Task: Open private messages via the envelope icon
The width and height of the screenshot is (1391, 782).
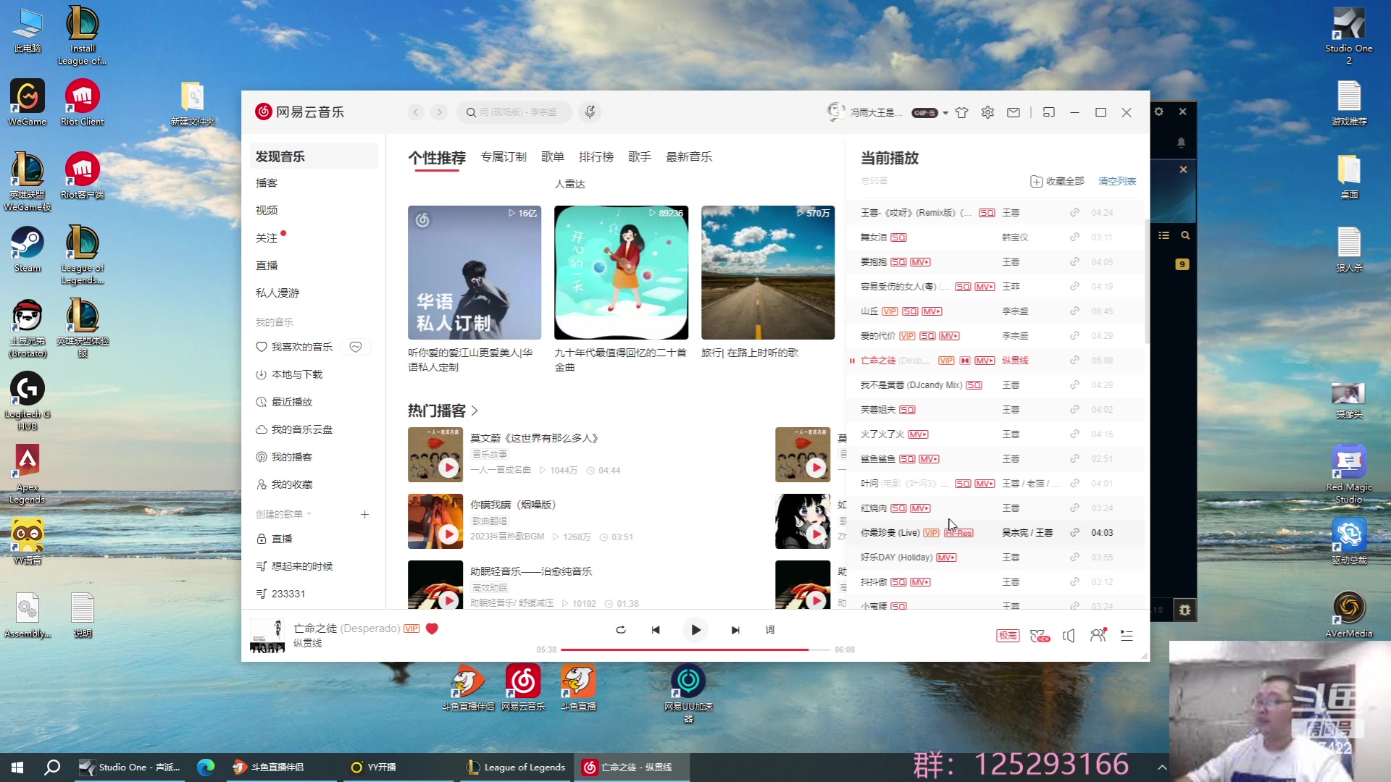Action: point(1013,113)
